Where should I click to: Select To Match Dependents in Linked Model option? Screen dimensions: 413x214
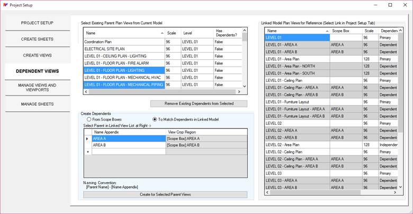coord(155,119)
